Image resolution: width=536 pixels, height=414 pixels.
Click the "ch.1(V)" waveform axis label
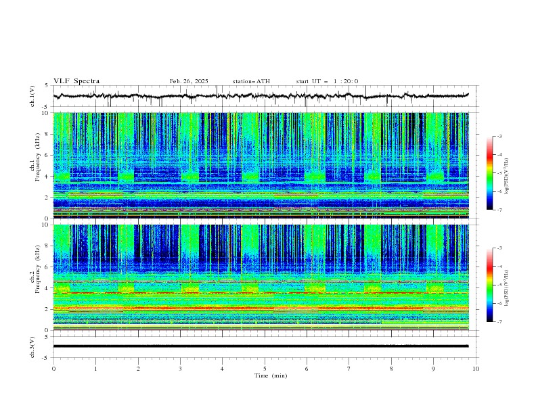tap(32, 96)
